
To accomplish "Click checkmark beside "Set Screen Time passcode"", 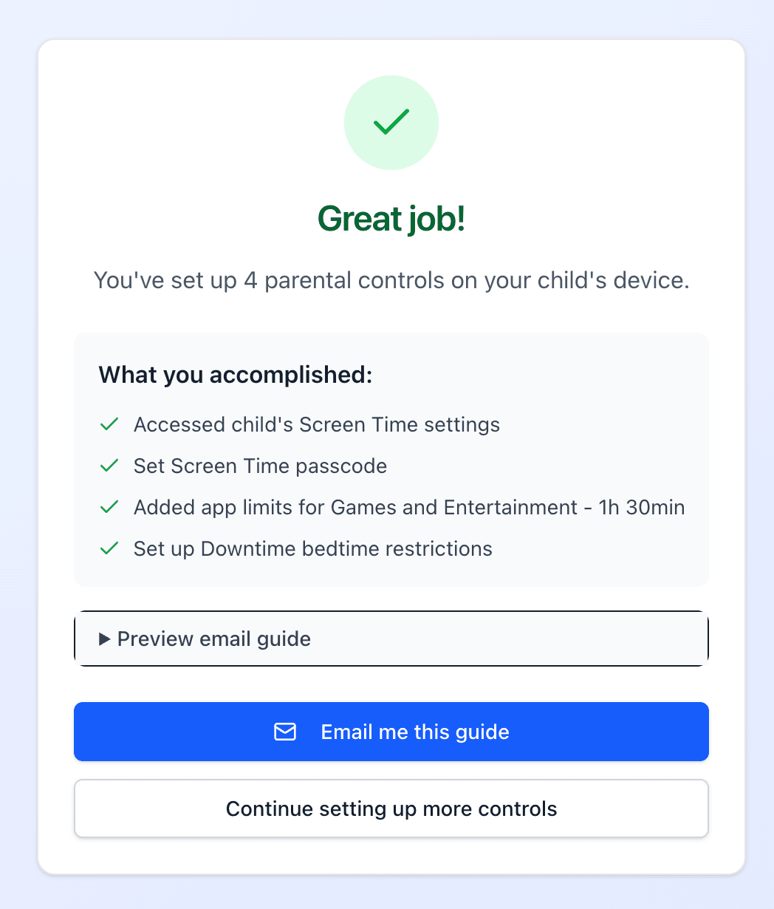I will coord(109,466).
